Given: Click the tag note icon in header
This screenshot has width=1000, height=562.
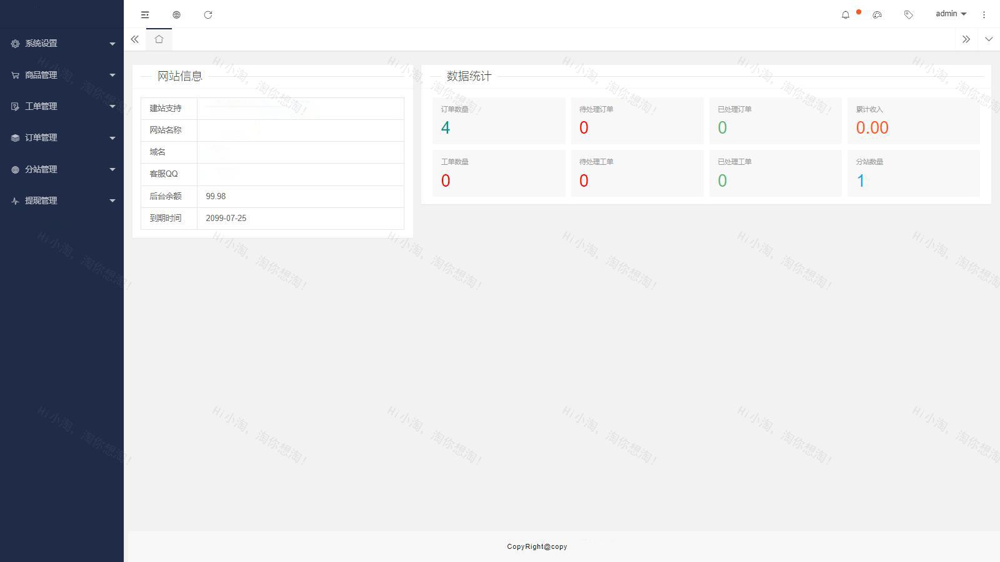Looking at the screenshot, I should 909,15.
